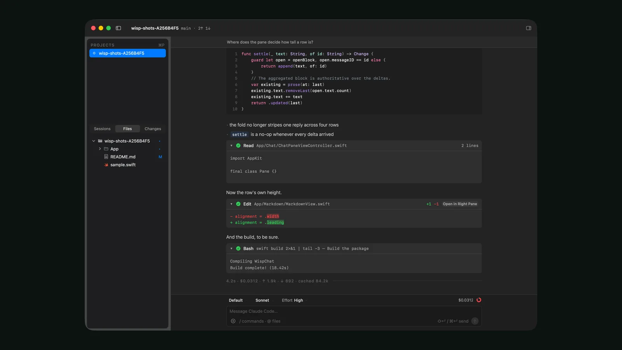Image resolution: width=622 pixels, height=350 pixels.
Task: Click the inline 'settle' code chip
Action: [x=239, y=135]
